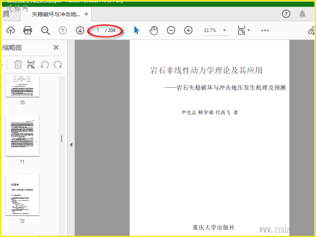Zoom in with plus button
Image resolution: width=316 pixels, height=237 pixels.
188,31
